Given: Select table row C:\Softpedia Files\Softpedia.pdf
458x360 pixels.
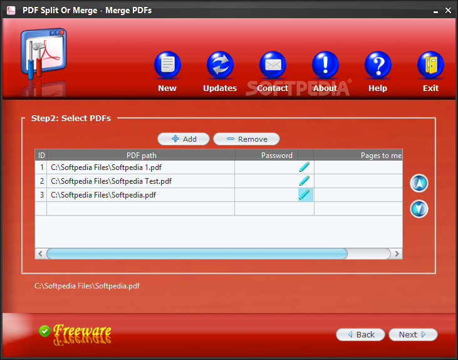Looking at the screenshot, I should click(219, 195).
